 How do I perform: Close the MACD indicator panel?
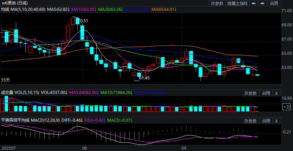[x=276, y=121]
